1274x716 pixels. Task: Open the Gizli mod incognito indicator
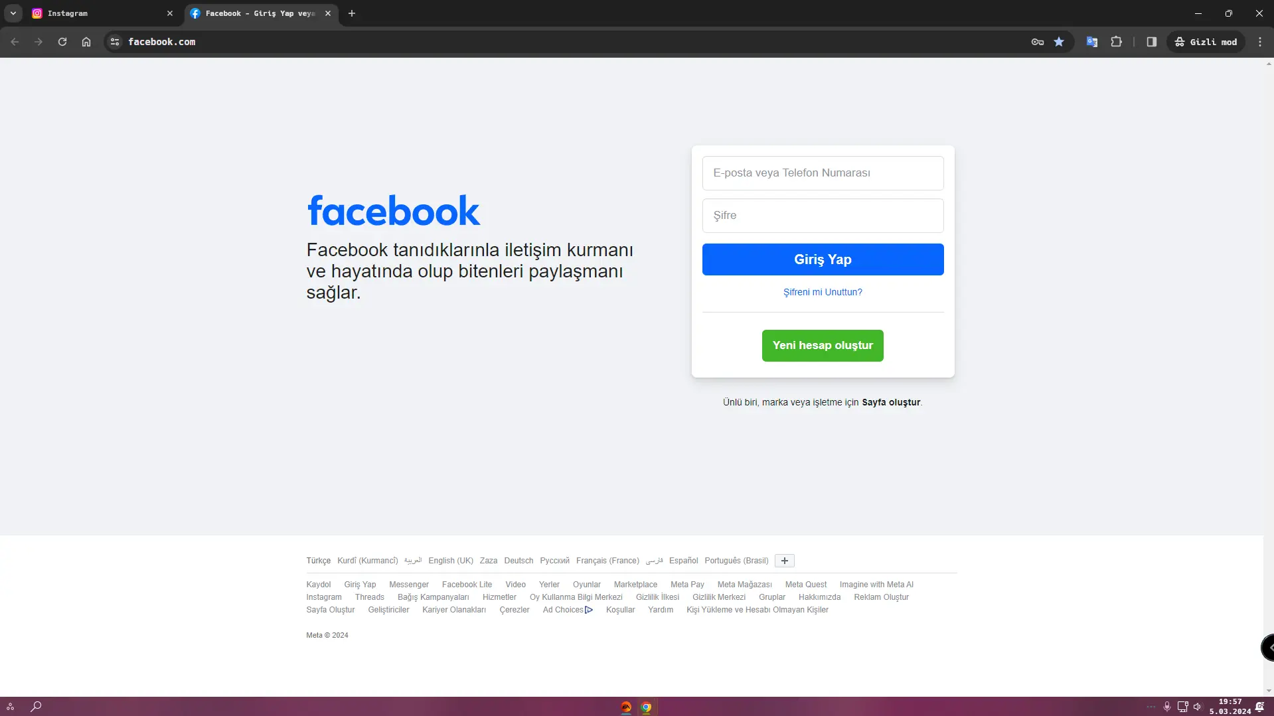(x=1206, y=42)
